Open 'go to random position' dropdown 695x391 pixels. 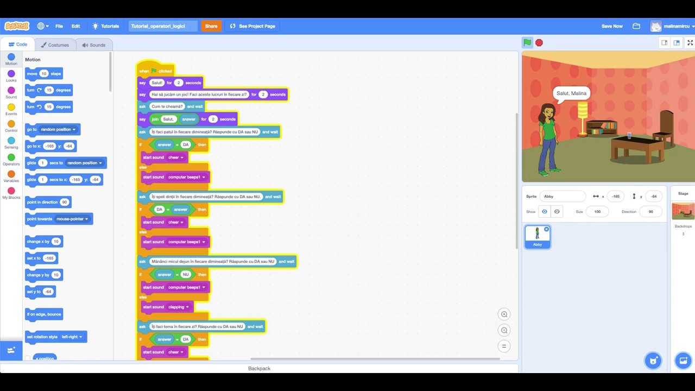click(x=59, y=129)
